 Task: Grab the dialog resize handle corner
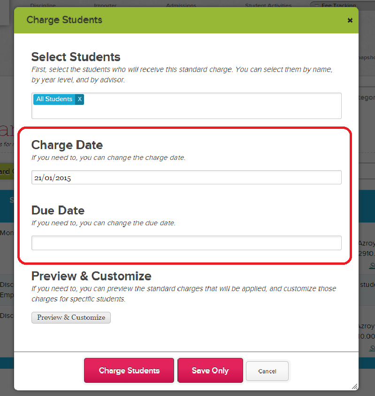pyautogui.click(x=354, y=386)
